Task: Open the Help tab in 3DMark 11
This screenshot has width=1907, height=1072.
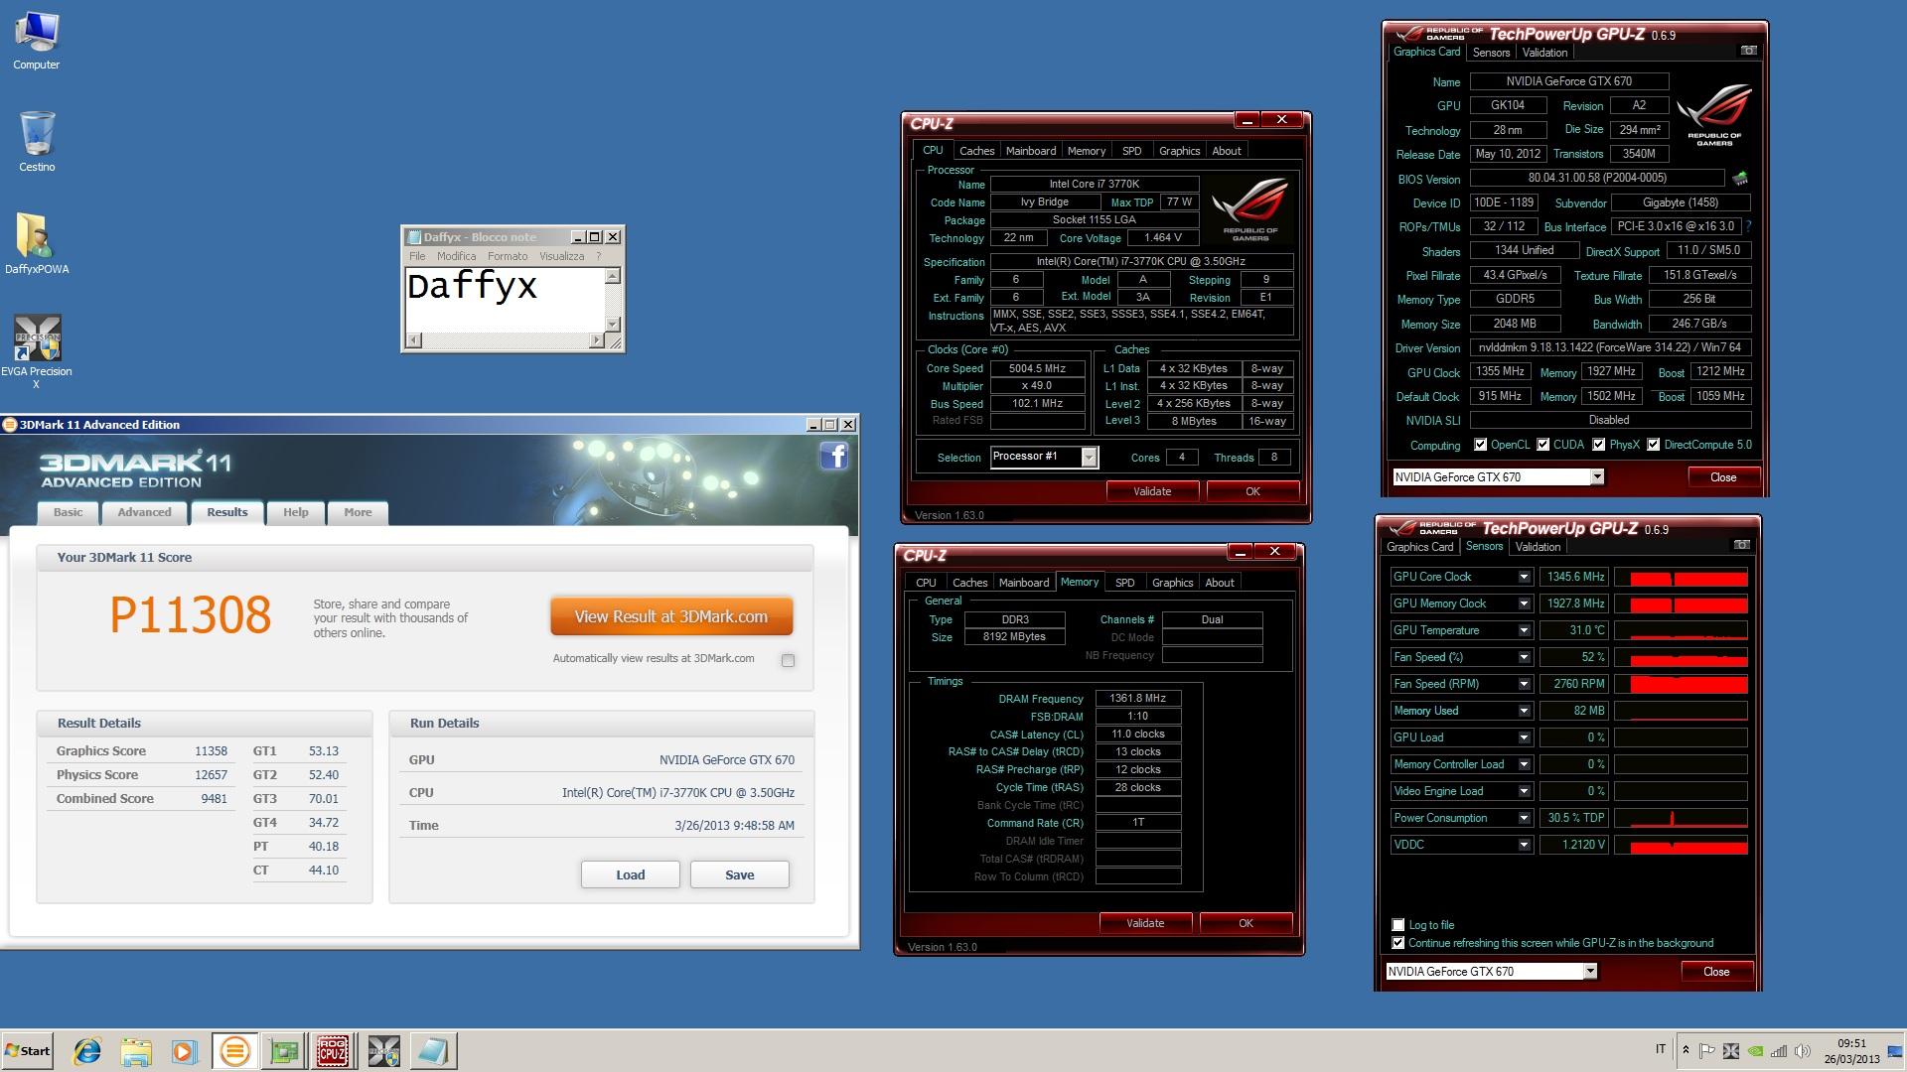Action: pos(296,513)
